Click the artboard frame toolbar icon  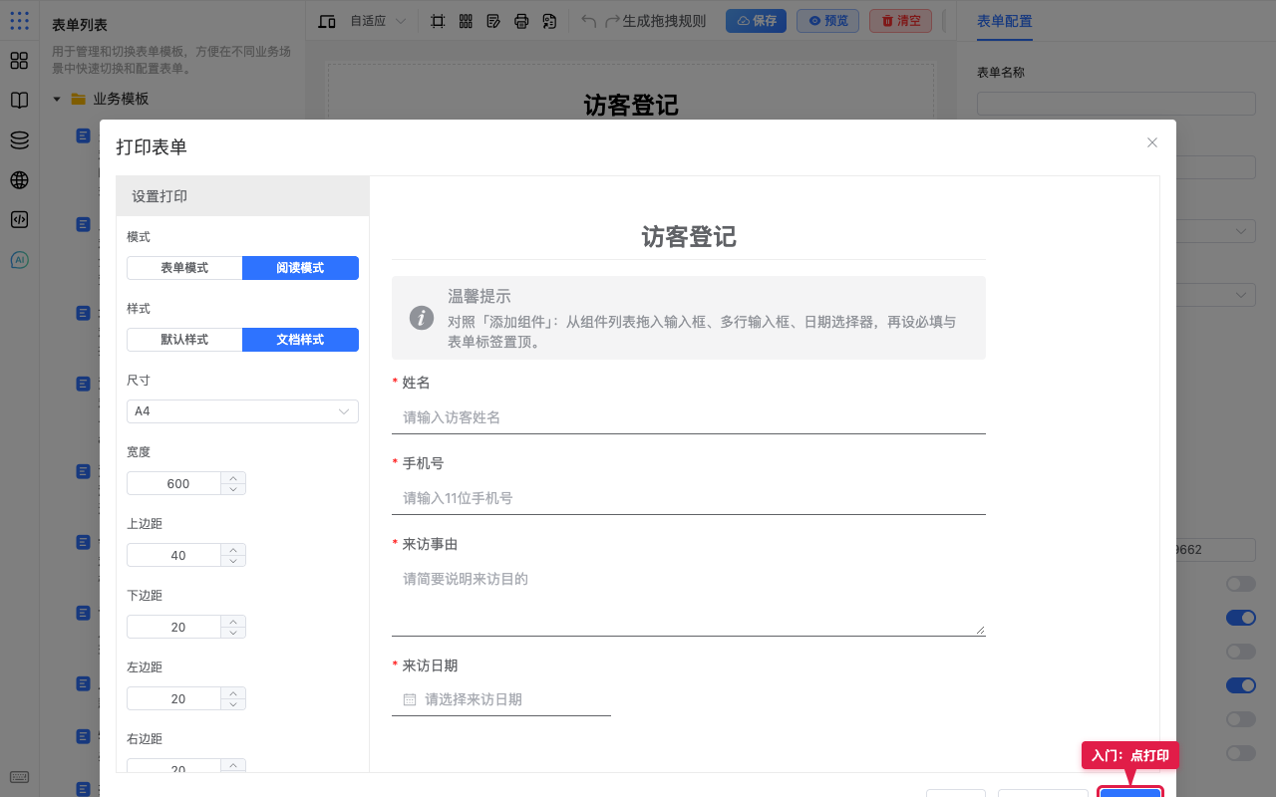point(438,21)
